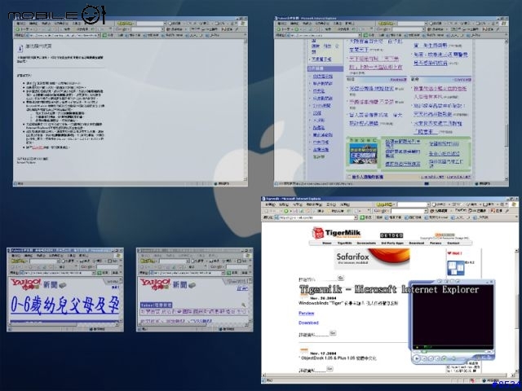Click the media player seek bar
The width and height of the screenshot is (522, 391).
click(453, 351)
